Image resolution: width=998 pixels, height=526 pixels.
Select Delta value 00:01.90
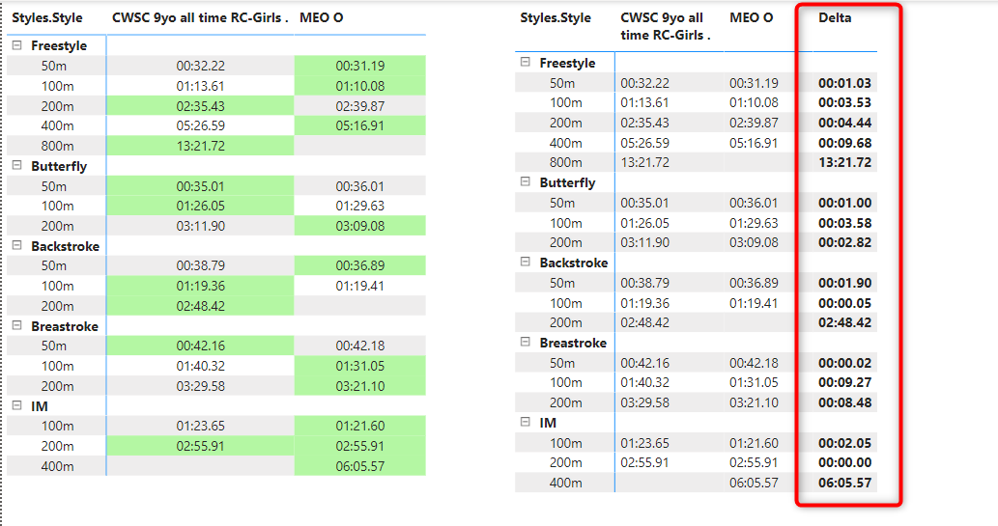tap(844, 283)
